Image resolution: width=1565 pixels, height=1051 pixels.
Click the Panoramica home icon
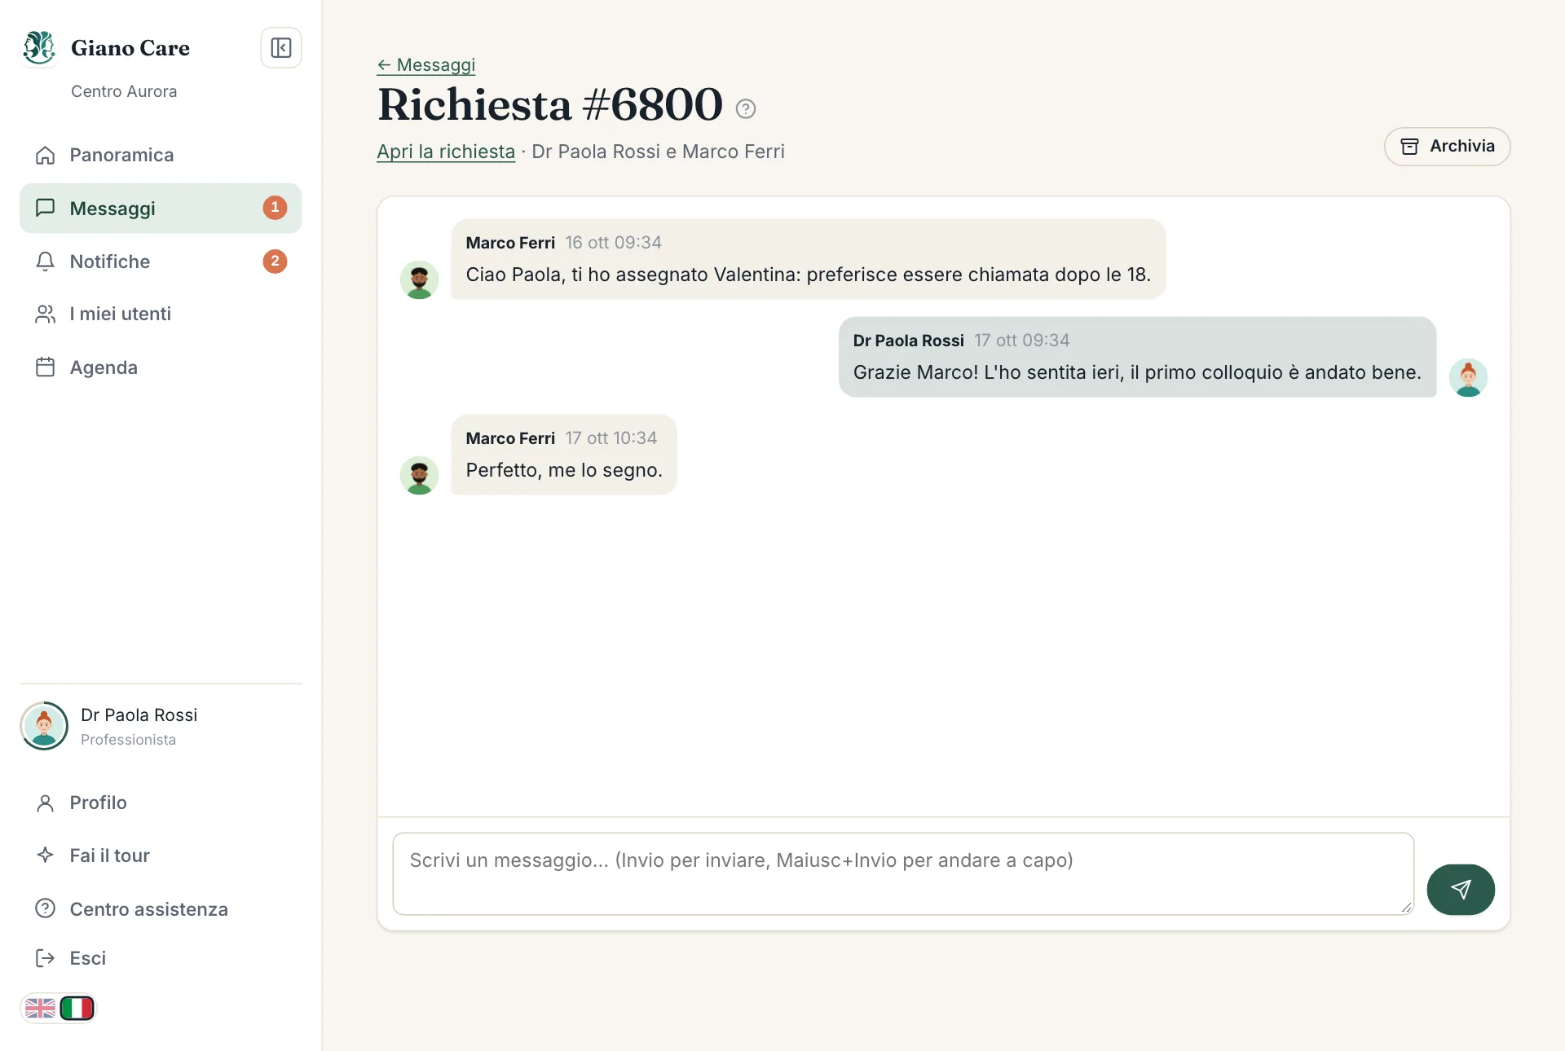coord(46,155)
